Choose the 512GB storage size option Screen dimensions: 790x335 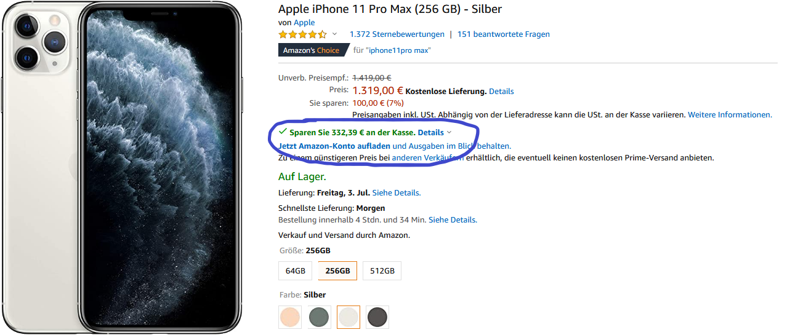pyautogui.click(x=382, y=271)
